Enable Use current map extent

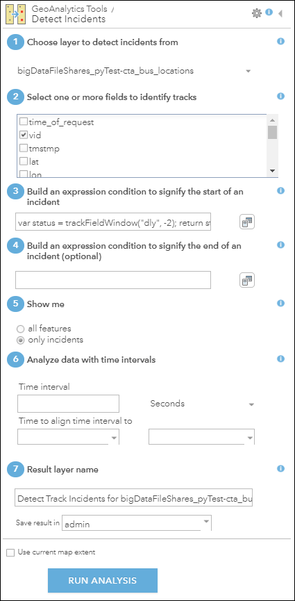pyautogui.click(x=10, y=552)
